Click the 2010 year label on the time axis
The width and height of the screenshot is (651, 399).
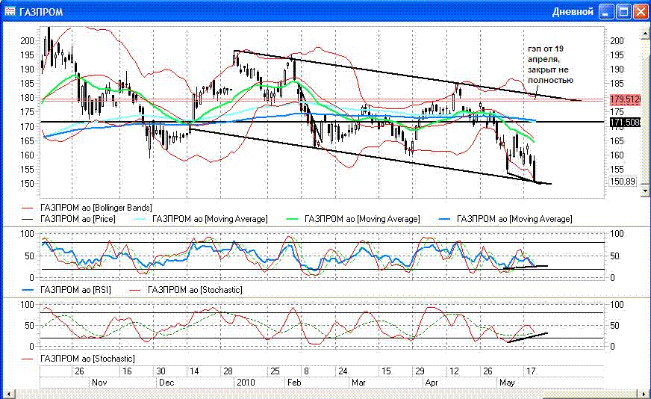[246, 383]
